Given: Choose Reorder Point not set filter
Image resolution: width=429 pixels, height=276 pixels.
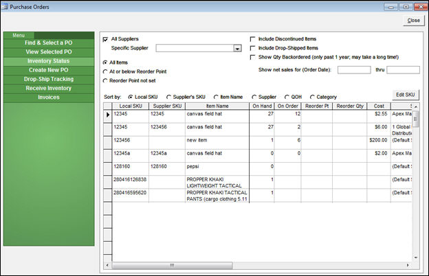Looking at the screenshot, I should (x=105, y=80).
